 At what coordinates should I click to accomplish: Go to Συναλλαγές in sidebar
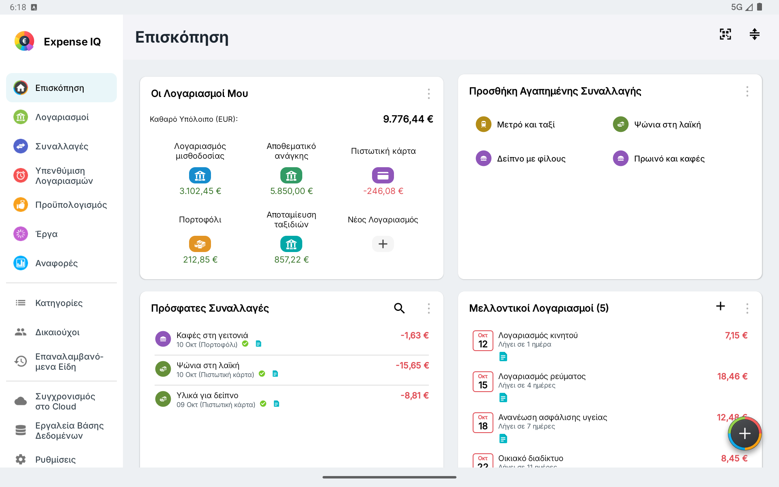coord(61,146)
